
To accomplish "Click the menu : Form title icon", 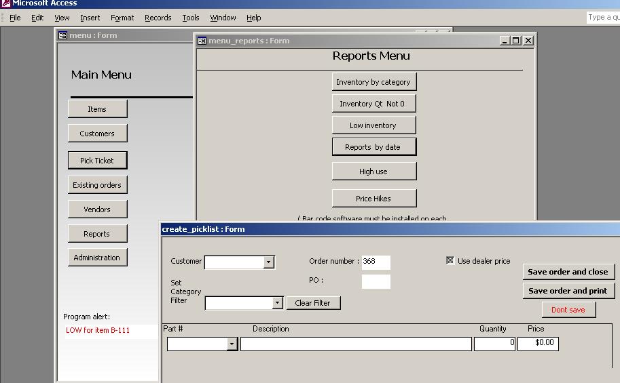I will click(x=62, y=35).
